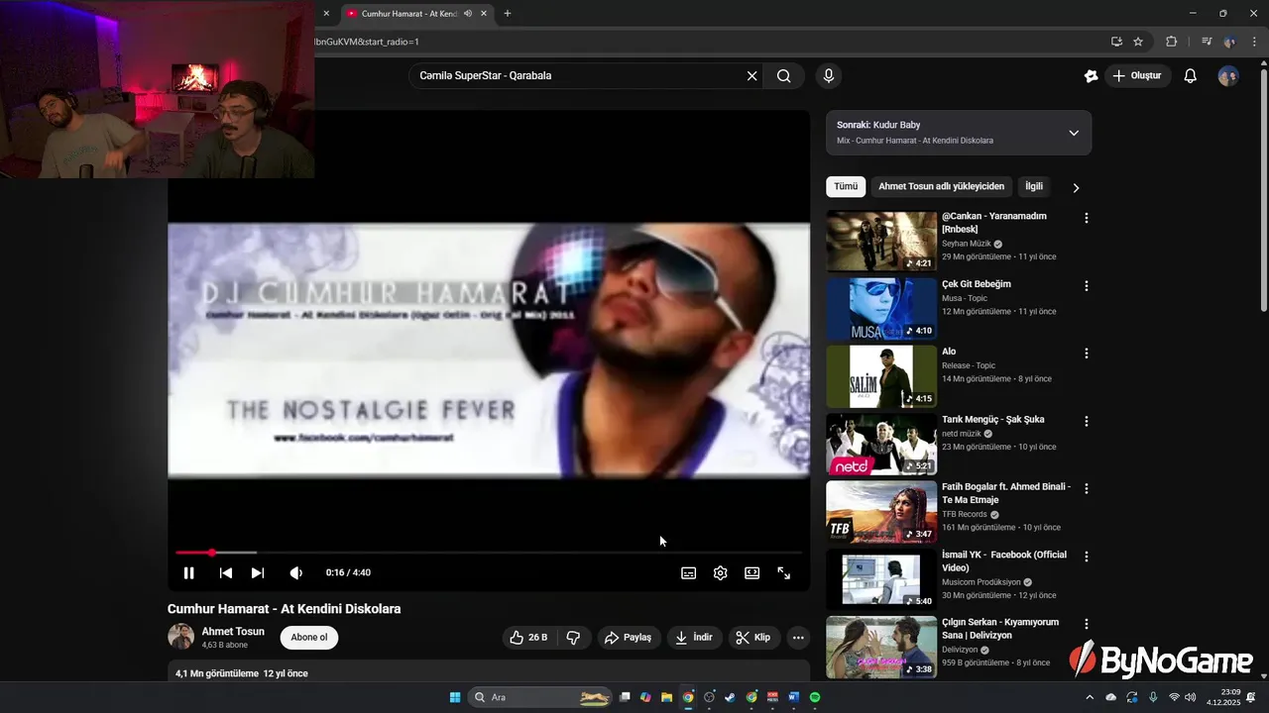The height and width of the screenshot is (713, 1269).
Task: Click install app icon in address bar
Action: pyautogui.click(x=1116, y=42)
